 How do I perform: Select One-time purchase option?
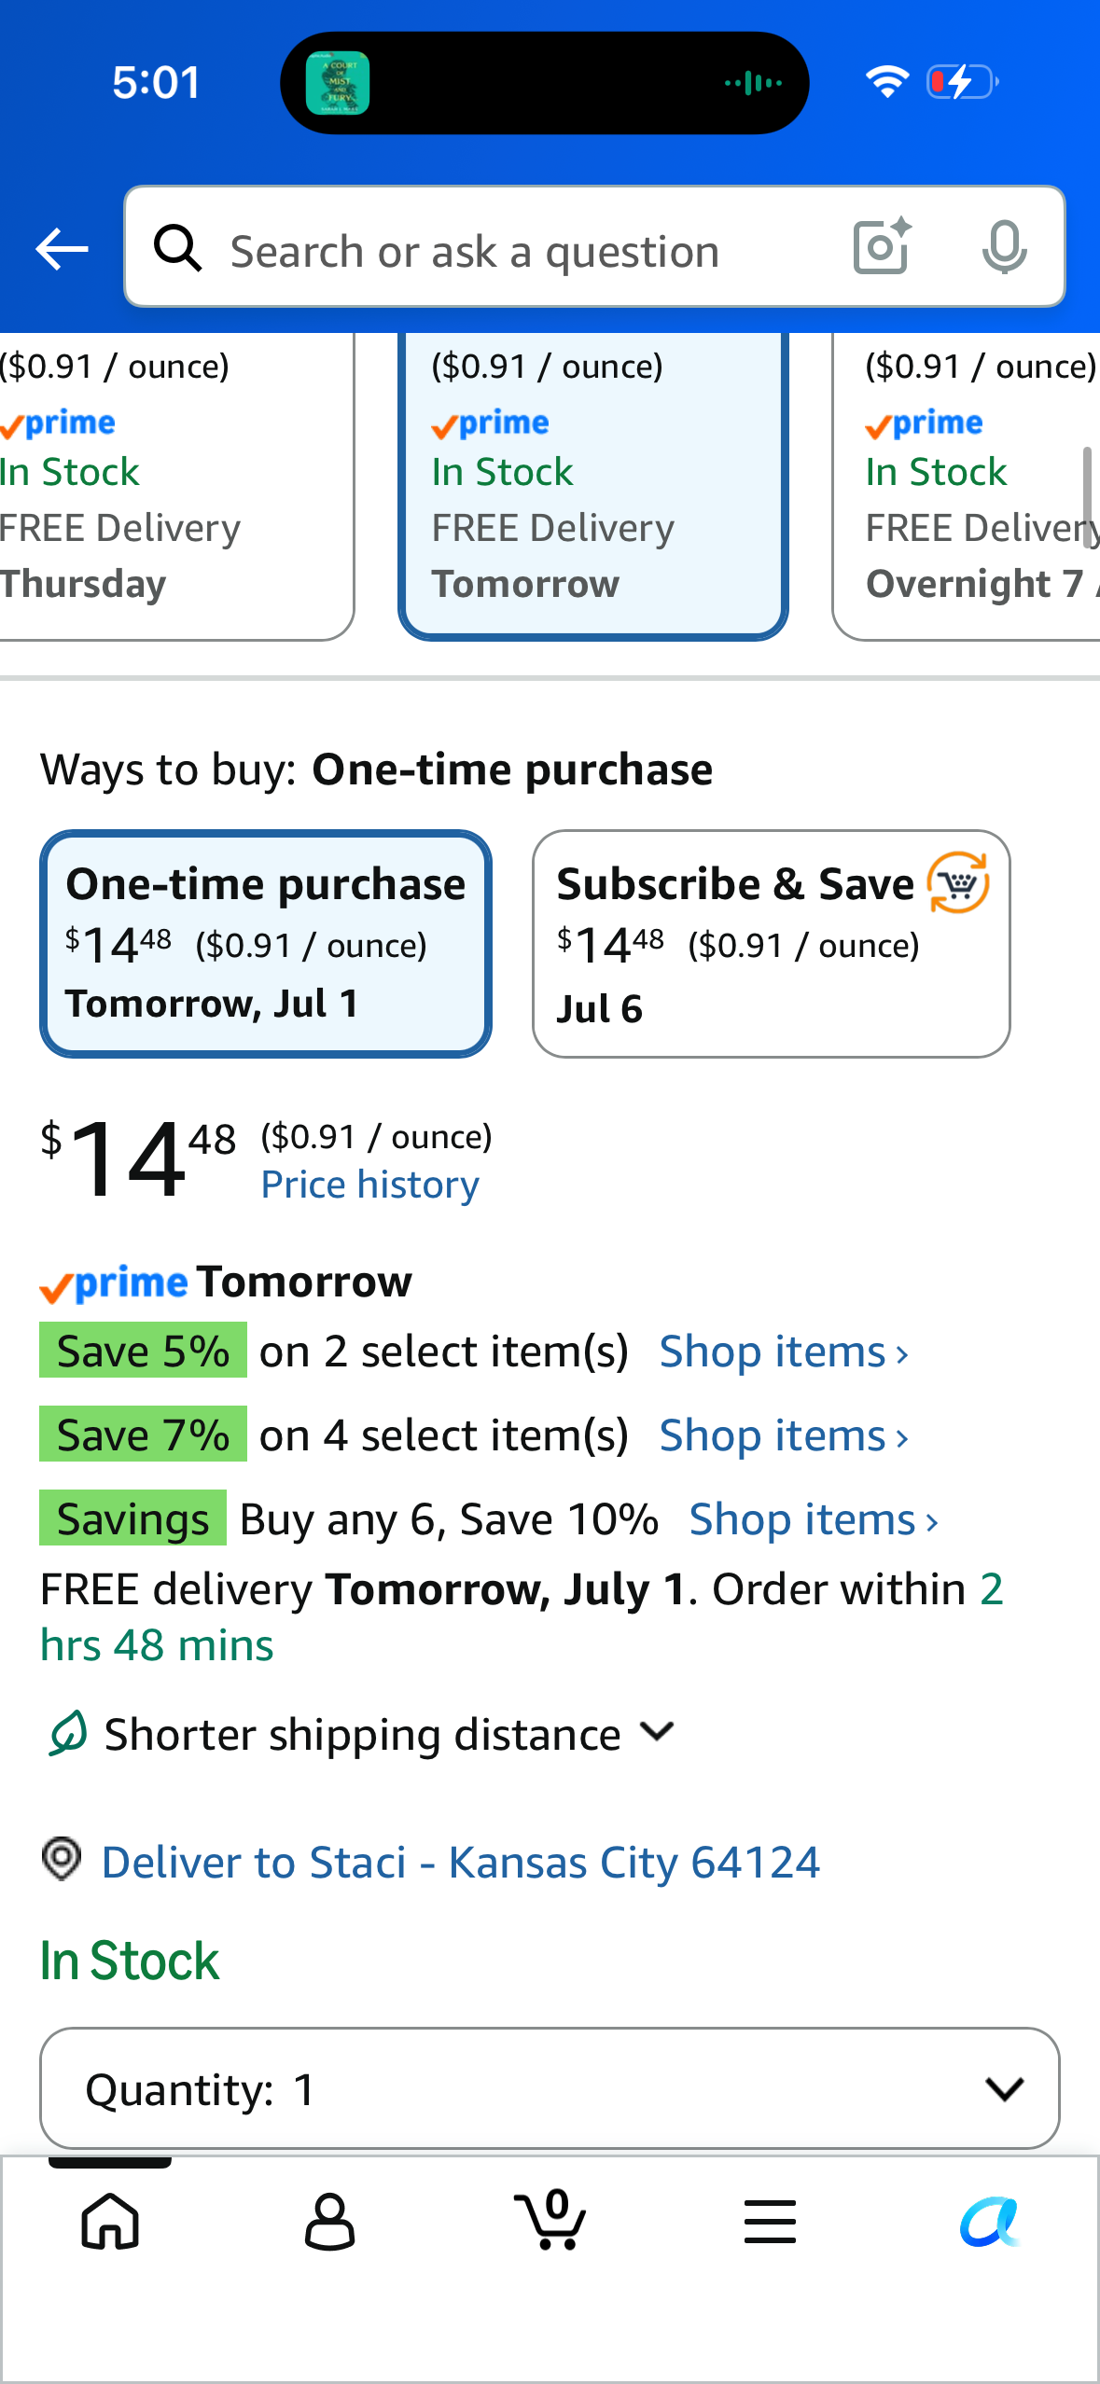click(x=266, y=944)
